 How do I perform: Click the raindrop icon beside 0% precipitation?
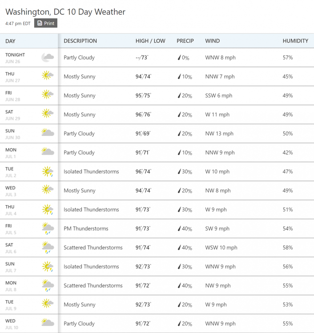(x=179, y=58)
